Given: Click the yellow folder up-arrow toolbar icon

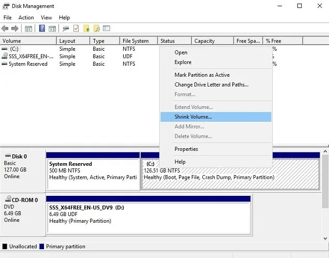Looking at the screenshot, I should click(86, 28).
